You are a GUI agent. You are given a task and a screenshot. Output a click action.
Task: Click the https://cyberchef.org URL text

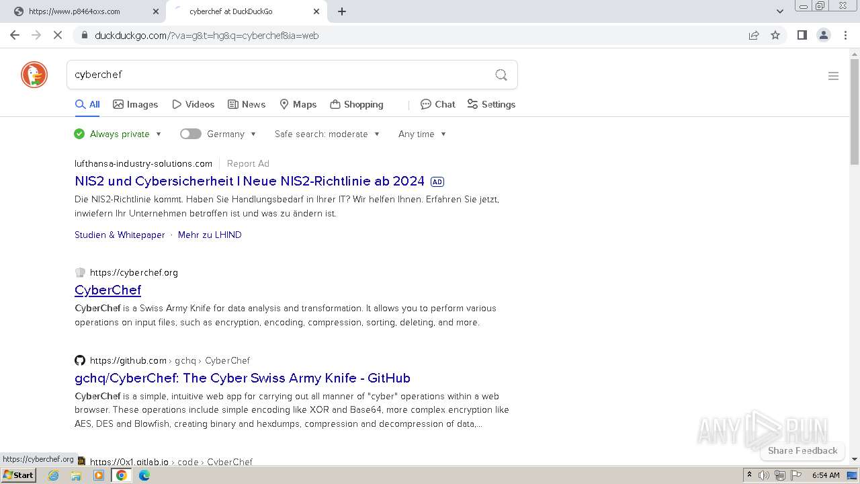click(x=134, y=272)
